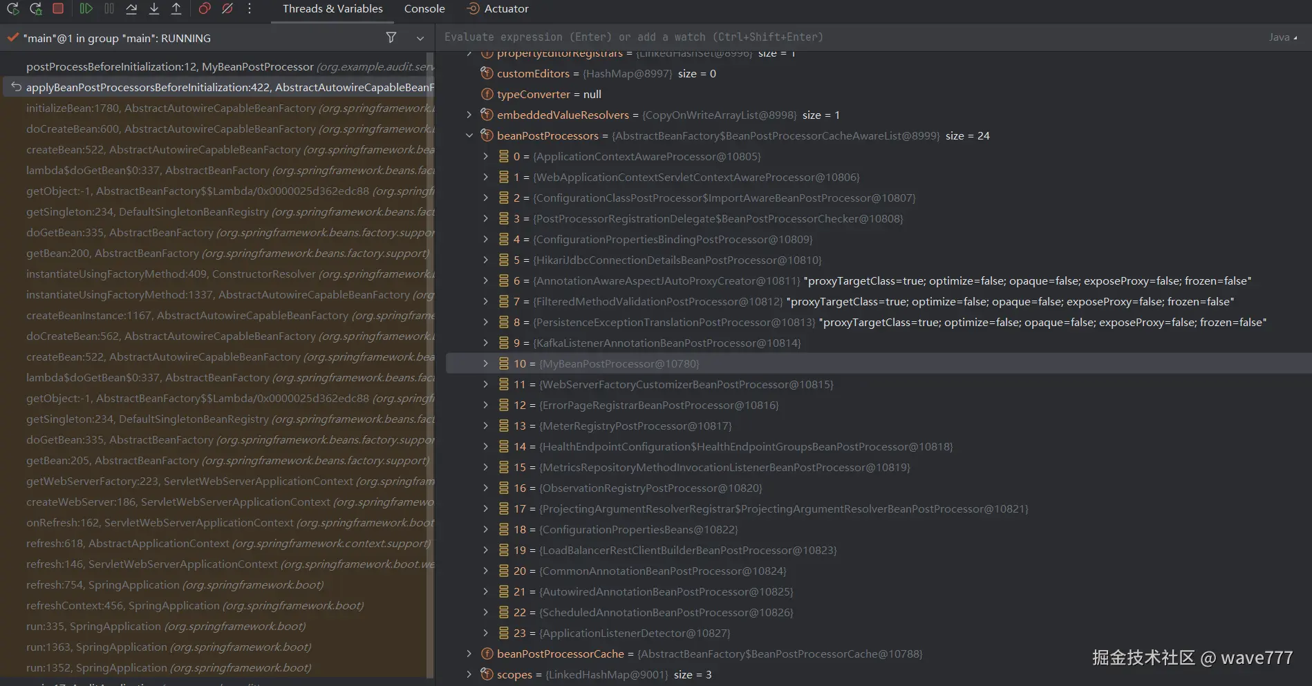Open the View Breakpoints dialog
Viewport: 1312px width, 686px height.
coord(205,9)
